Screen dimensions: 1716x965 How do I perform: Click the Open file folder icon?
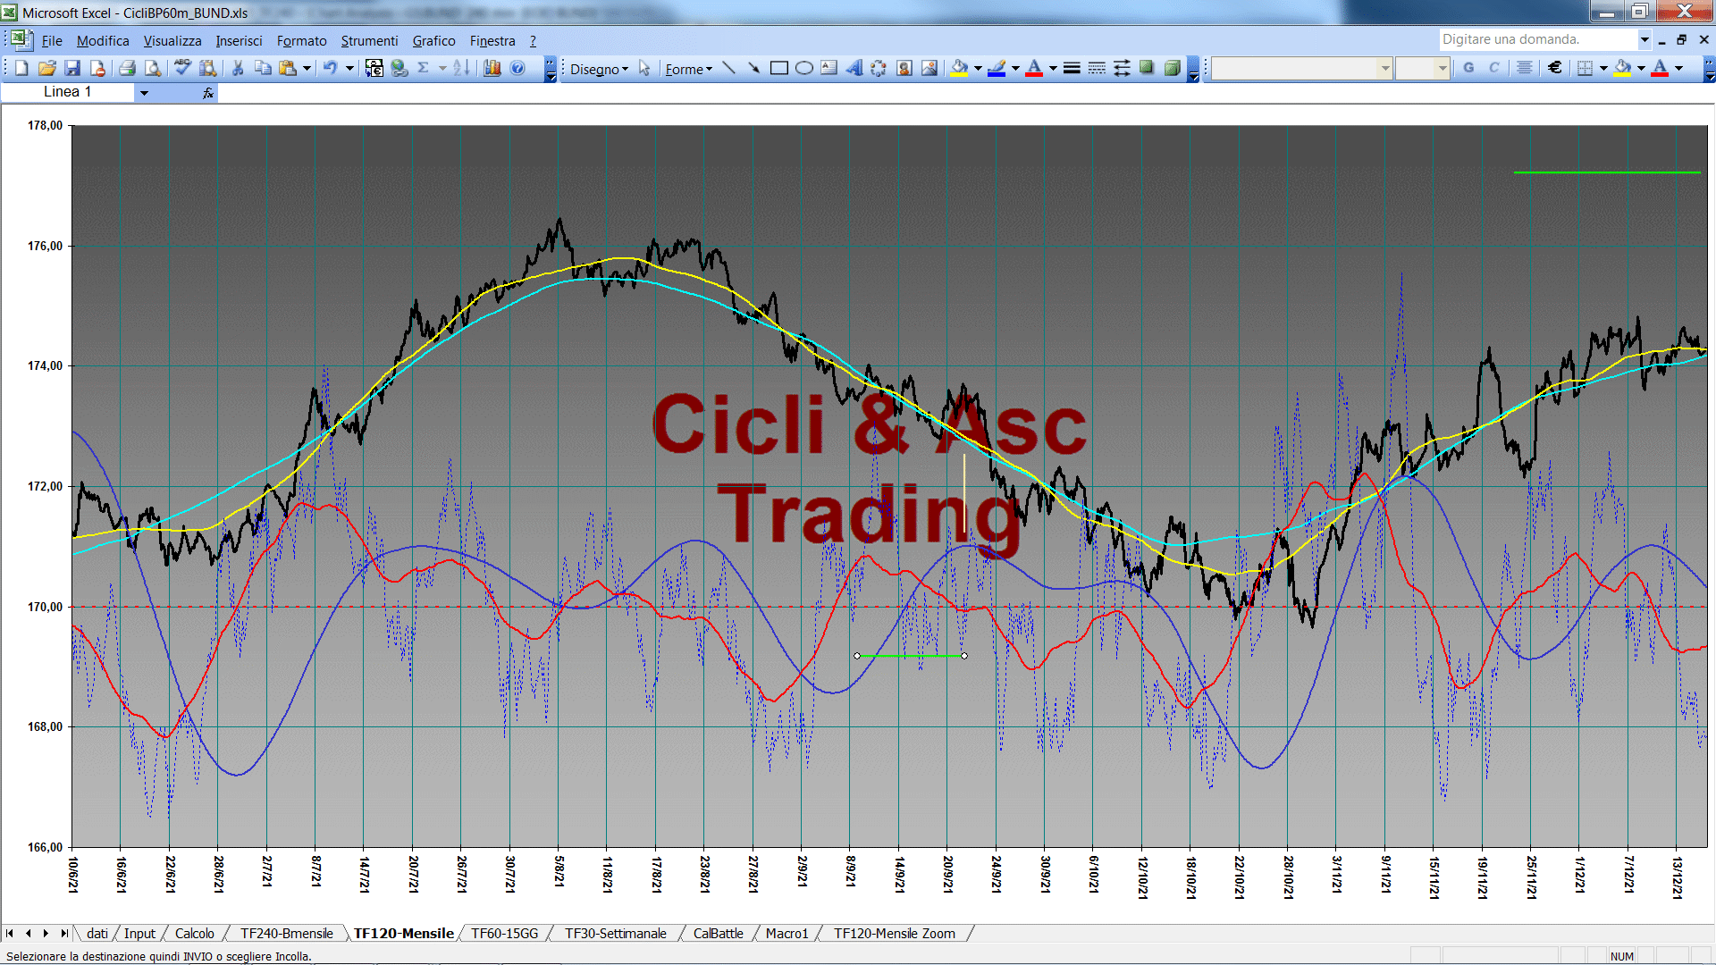[47, 68]
